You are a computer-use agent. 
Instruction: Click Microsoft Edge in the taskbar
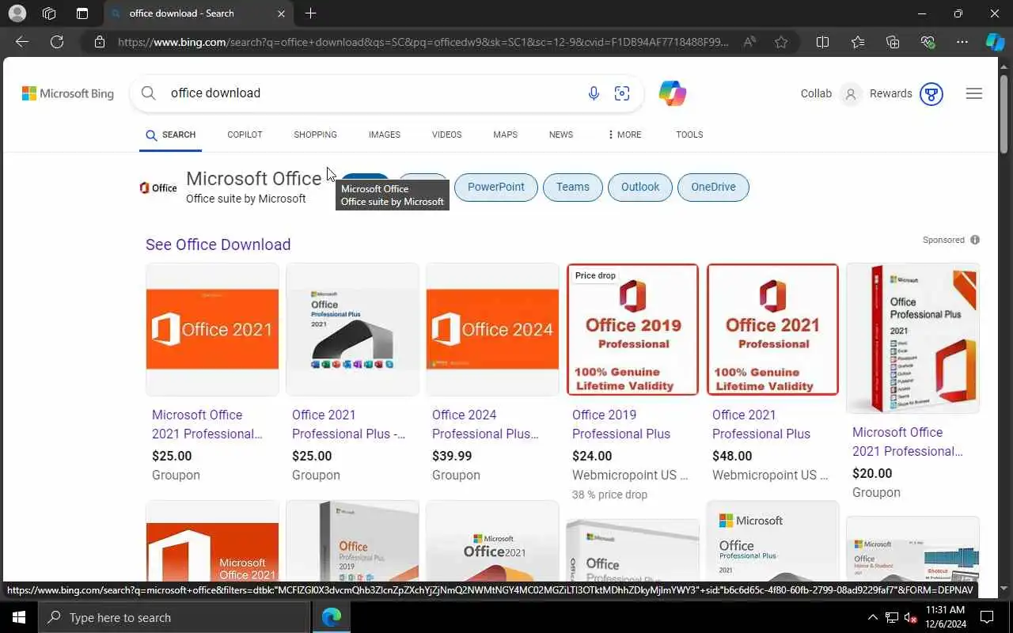[332, 617]
